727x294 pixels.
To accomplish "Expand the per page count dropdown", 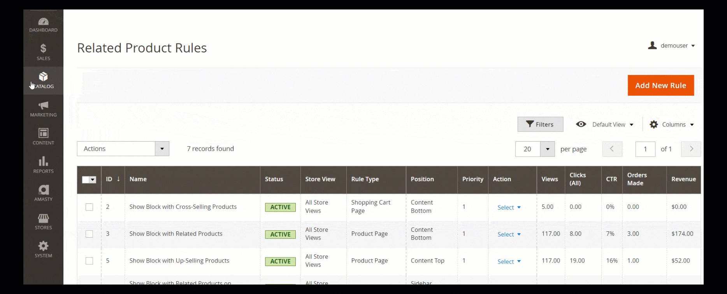I will (547, 149).
